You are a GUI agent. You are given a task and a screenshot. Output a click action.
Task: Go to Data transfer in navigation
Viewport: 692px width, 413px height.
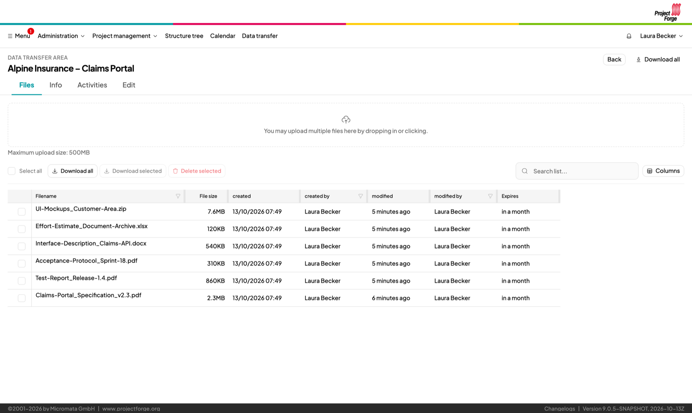(260, 36)
